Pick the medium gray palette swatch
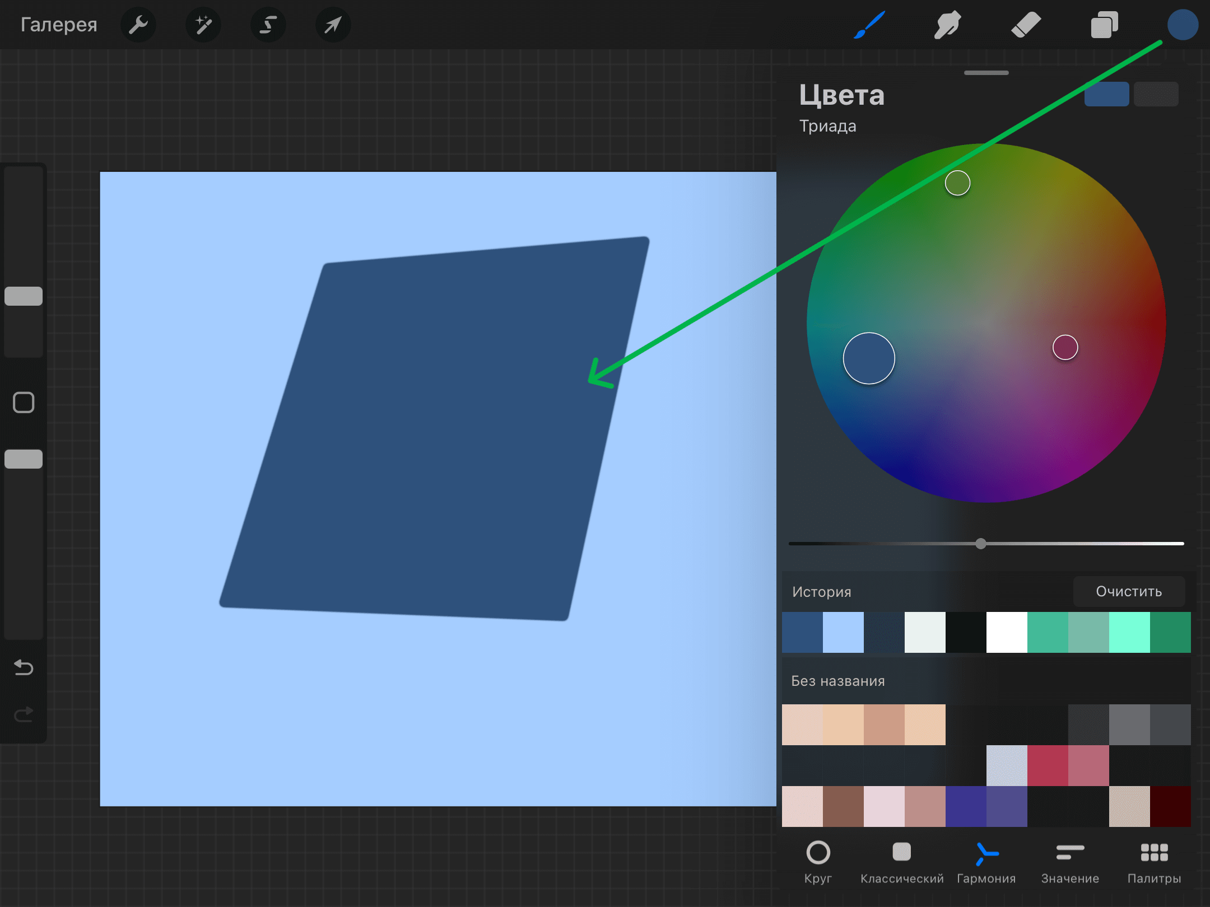1210x907 pixels. pyautogui.click(x=1129, y=724)
